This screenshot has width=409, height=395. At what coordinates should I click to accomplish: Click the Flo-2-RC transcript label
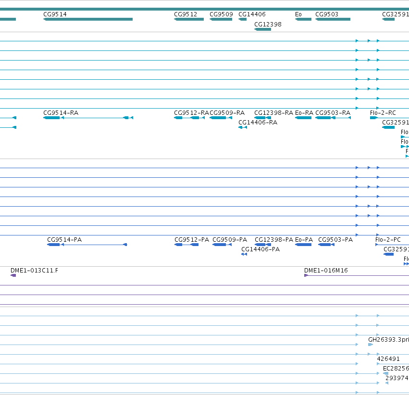pos(383,113)
